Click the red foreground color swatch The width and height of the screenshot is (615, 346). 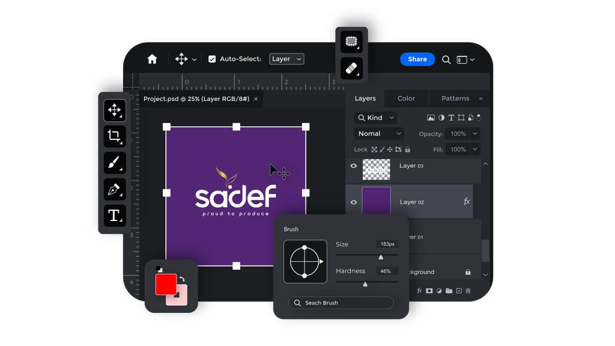tap(165, 284)
